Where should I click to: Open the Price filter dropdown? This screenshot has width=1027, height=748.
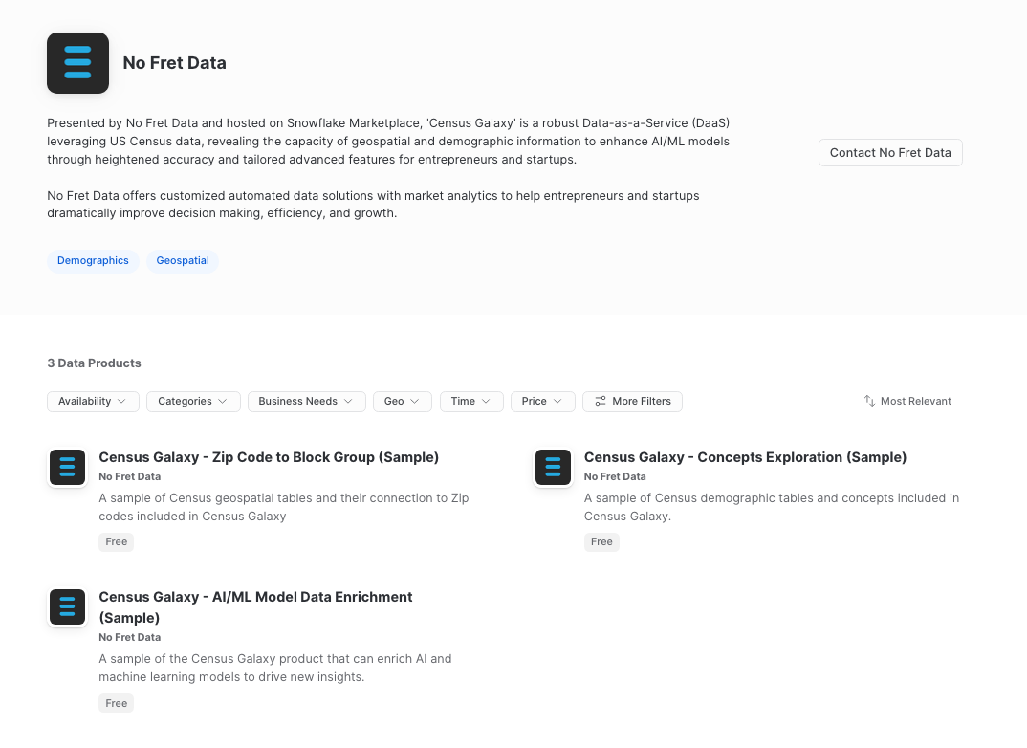(x=543, y=401)
